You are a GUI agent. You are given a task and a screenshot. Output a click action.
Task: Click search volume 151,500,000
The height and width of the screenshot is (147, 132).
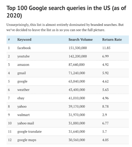click(x=78, y=48)
